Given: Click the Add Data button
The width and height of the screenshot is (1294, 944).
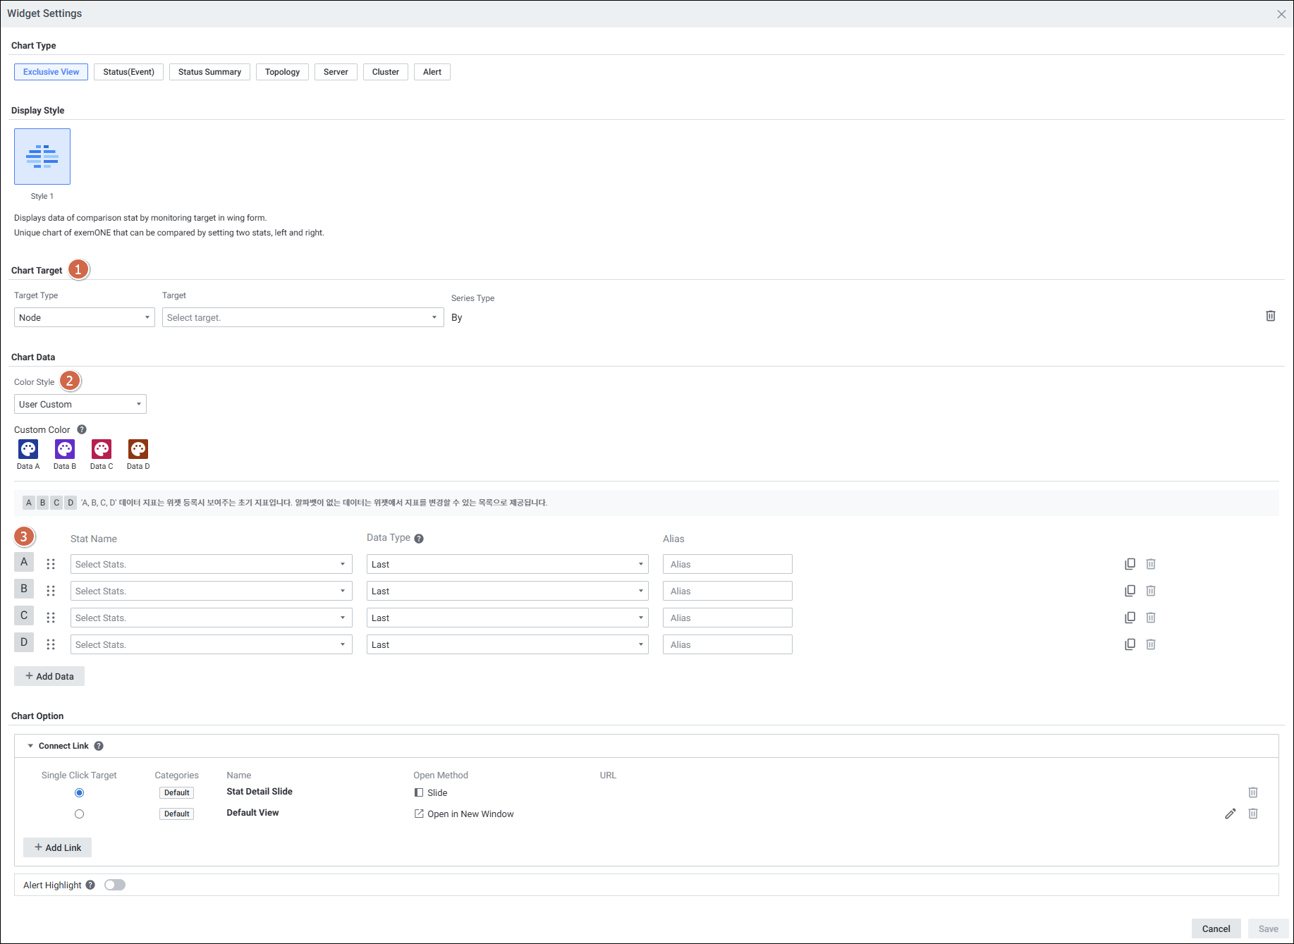Looking at the screenshot, I should click(49, 676).
